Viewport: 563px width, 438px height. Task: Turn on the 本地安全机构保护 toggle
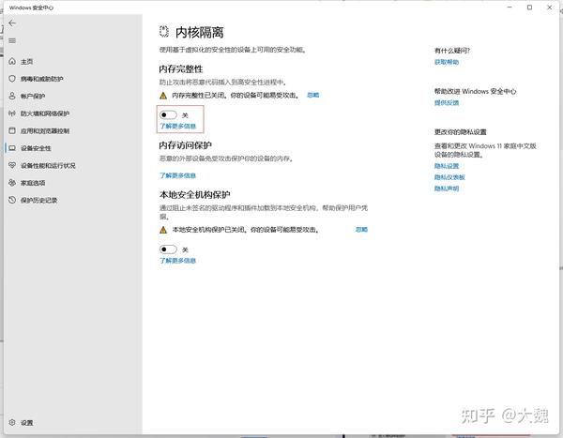click(168, 249)
